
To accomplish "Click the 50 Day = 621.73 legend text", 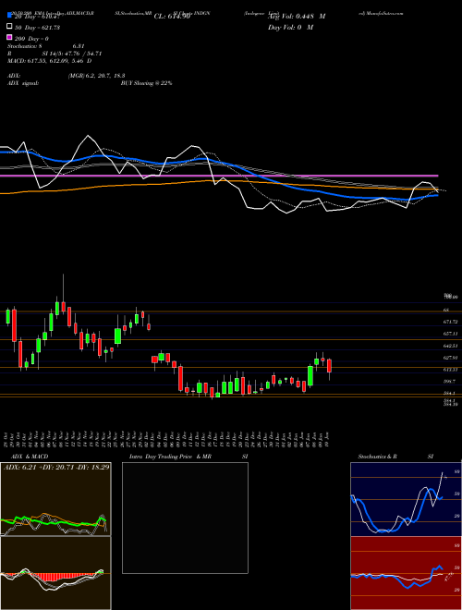I will point(36,28).
